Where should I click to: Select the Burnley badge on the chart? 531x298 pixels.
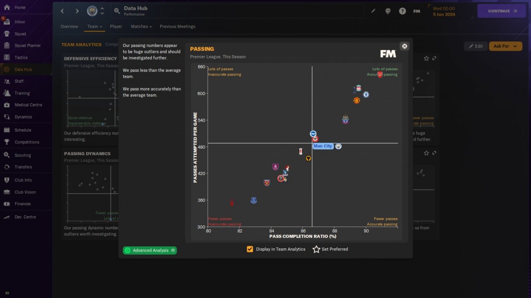pos(275,167)
